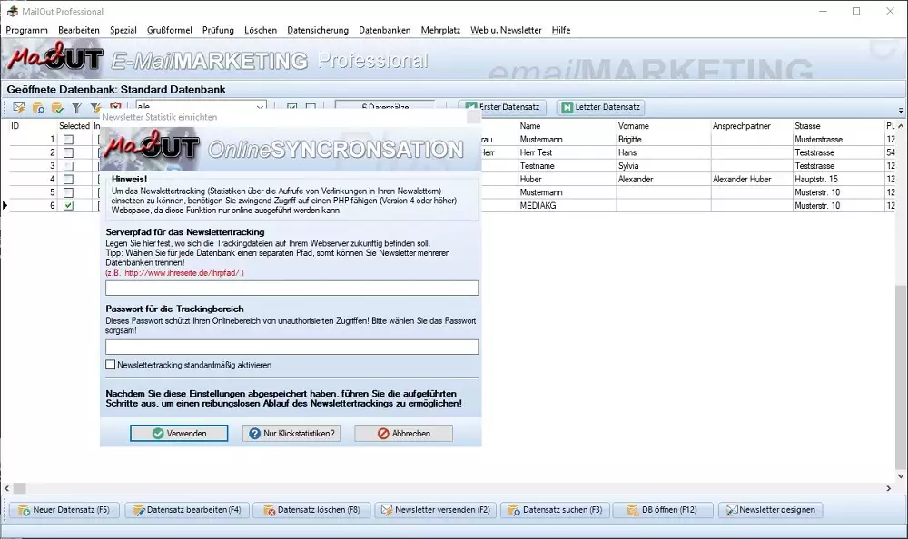
Task: Toggle Selected checkbox for record 3
Action: pos(68,166)
